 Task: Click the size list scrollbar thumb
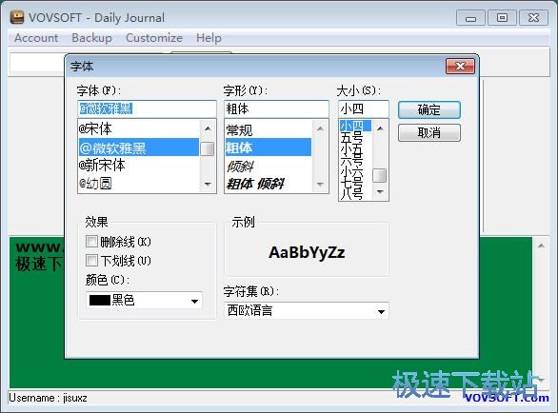pyautogui.click(x=379, y=175)
